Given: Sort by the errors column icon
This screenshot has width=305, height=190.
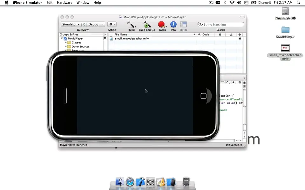Looking at the screenshot, I should (220, 35).
